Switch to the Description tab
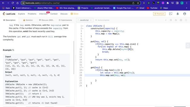The height and width of the screenshot is (107, 190). (9, 20)
